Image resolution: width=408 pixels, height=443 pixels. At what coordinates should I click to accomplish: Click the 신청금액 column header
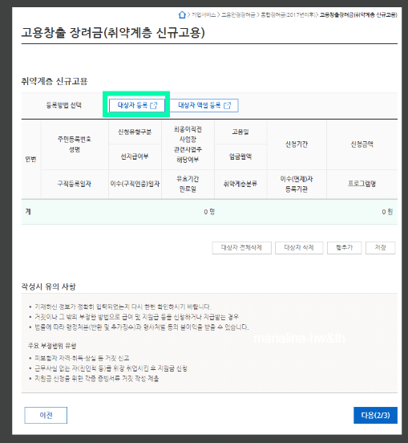click(x=362, y=144)
